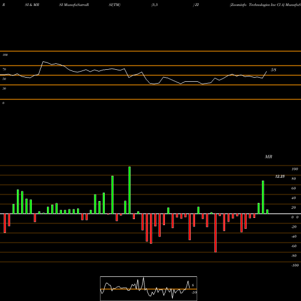Click the "-40" label on MR axis
The height and width of the screenshot is (301, 301).
point(294,237)
